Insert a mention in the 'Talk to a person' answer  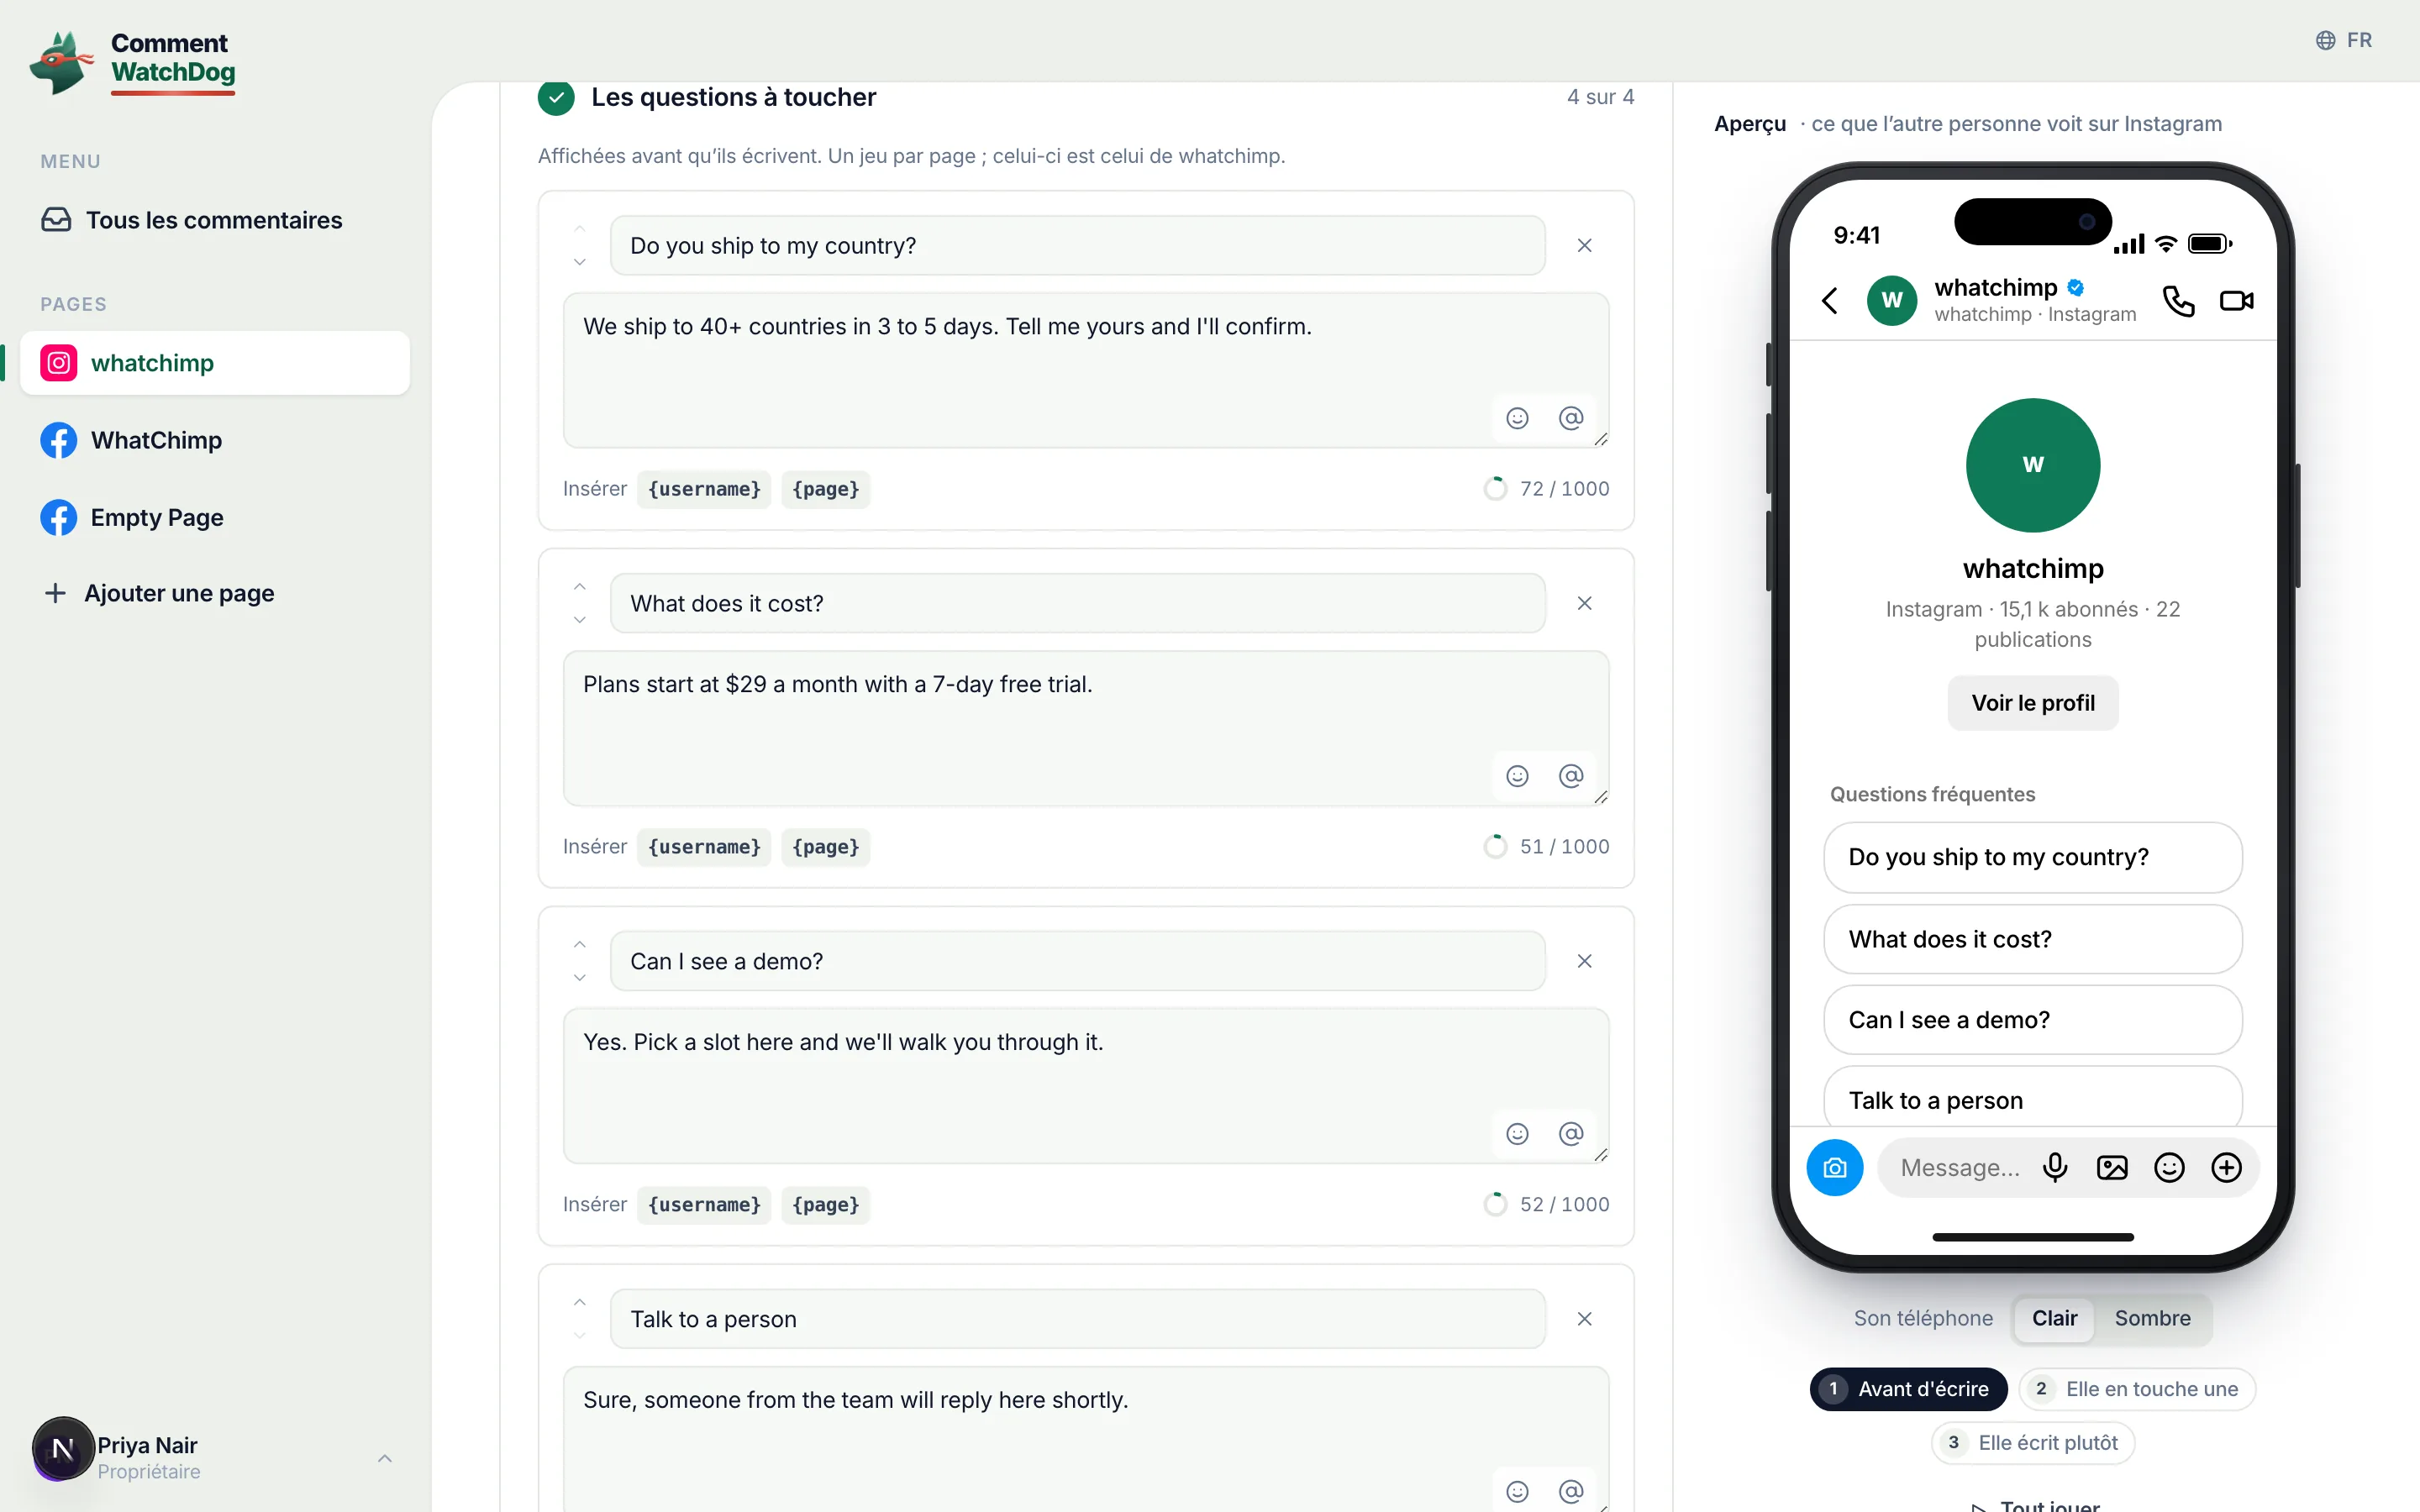coord(1571,1492)
